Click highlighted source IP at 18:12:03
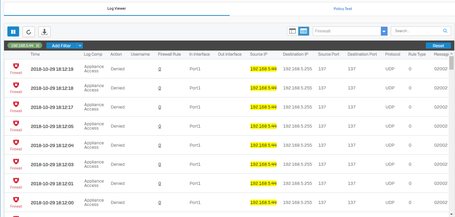Image resolution: width=455 pixels, height=217 pixels. coord(263,164)
